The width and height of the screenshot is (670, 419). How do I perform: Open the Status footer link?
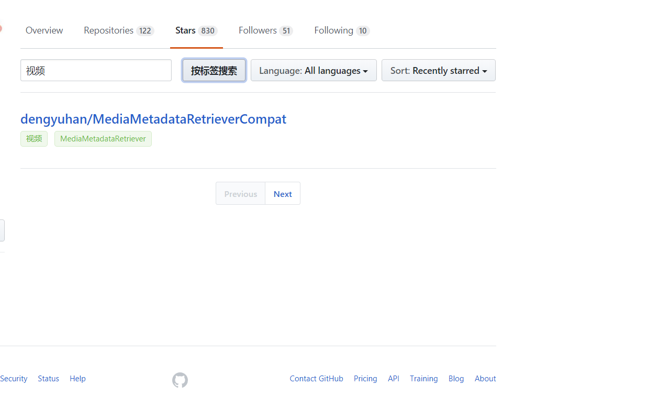(48, 379)
